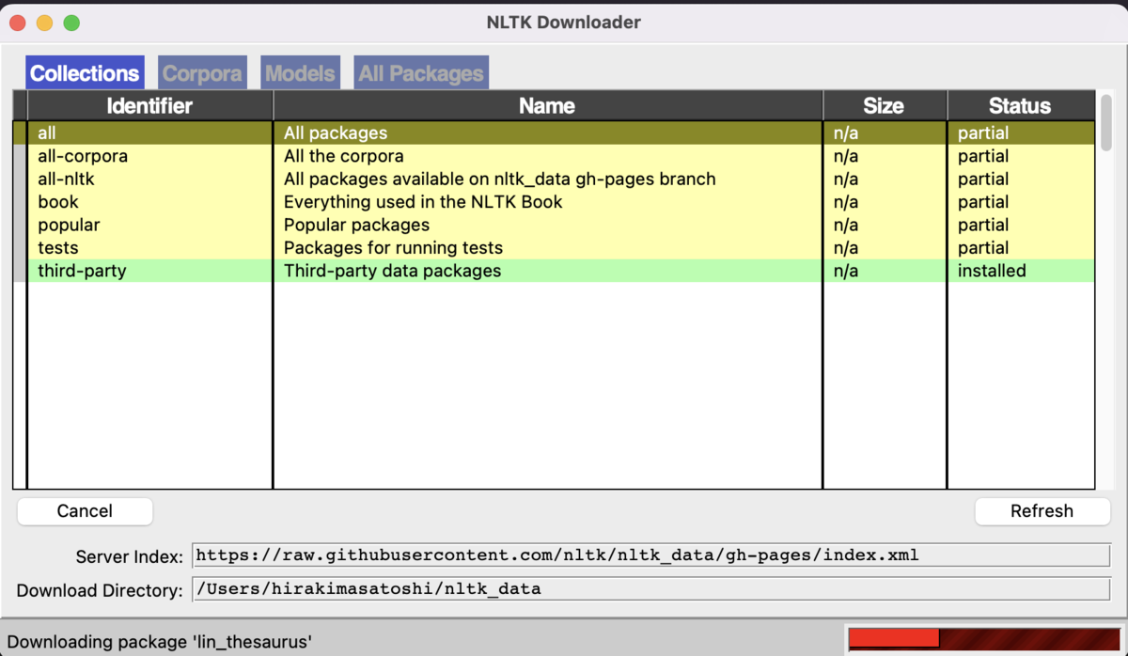Open the Models tab
This screenshot has width=1128, height=656.
(x=300, y=73)
